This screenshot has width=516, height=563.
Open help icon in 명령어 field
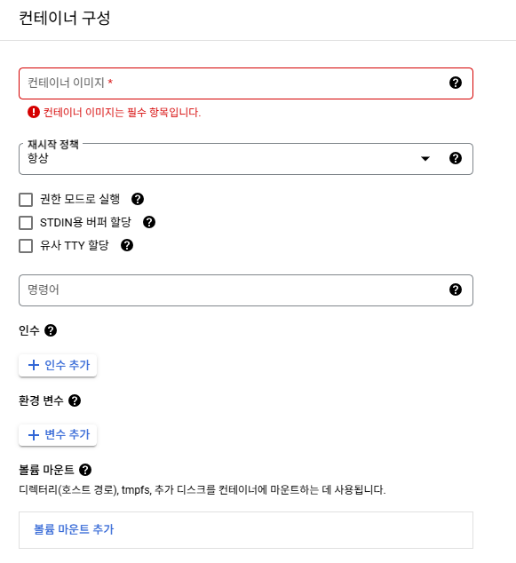(456, 289)
